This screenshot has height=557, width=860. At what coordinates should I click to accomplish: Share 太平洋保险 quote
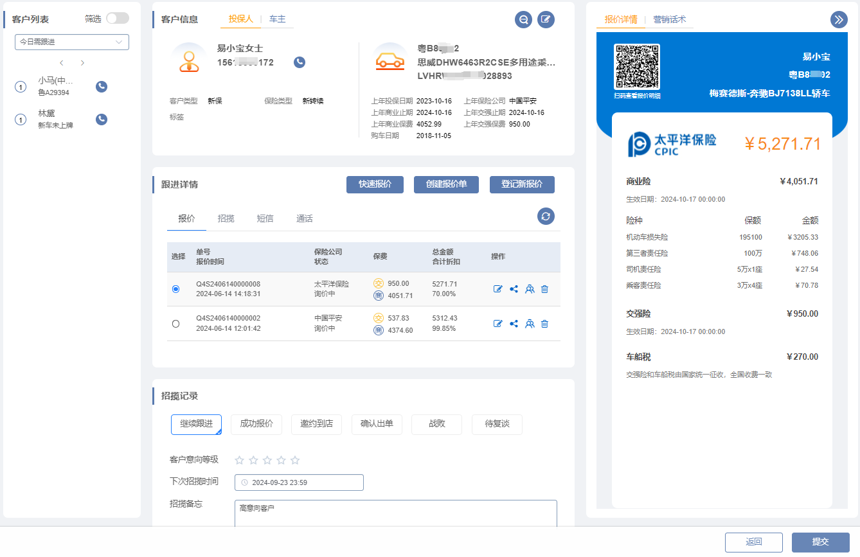pyautogui.click(x=514, y=289)
